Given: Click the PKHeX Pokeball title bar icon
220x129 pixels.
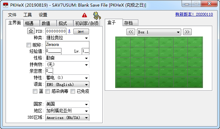Looking at the screenshot, I should 6,5.
